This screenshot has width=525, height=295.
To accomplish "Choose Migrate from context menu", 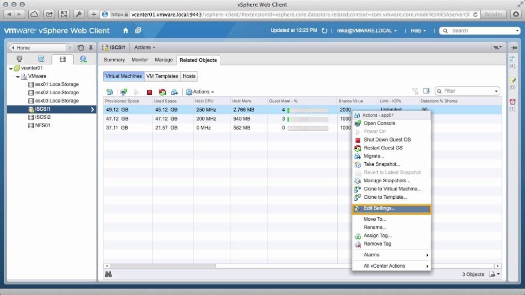I will pyautogui.click(x=391, y=156).
